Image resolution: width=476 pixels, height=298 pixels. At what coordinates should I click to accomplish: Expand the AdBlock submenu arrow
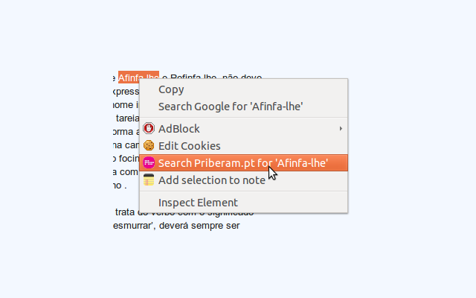341,129
